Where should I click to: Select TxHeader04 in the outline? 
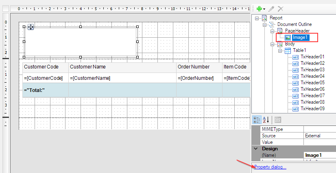pyautogui.click(x=312, y=76)
